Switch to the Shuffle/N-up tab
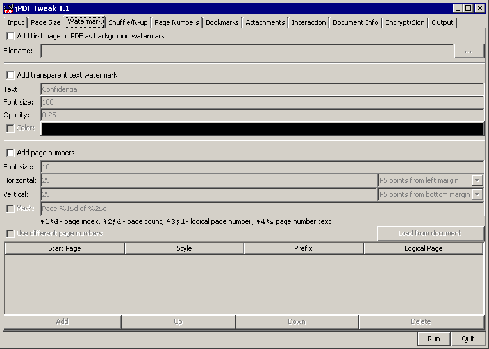This screenshot has width=489, height=349. [x=128, y=22]
